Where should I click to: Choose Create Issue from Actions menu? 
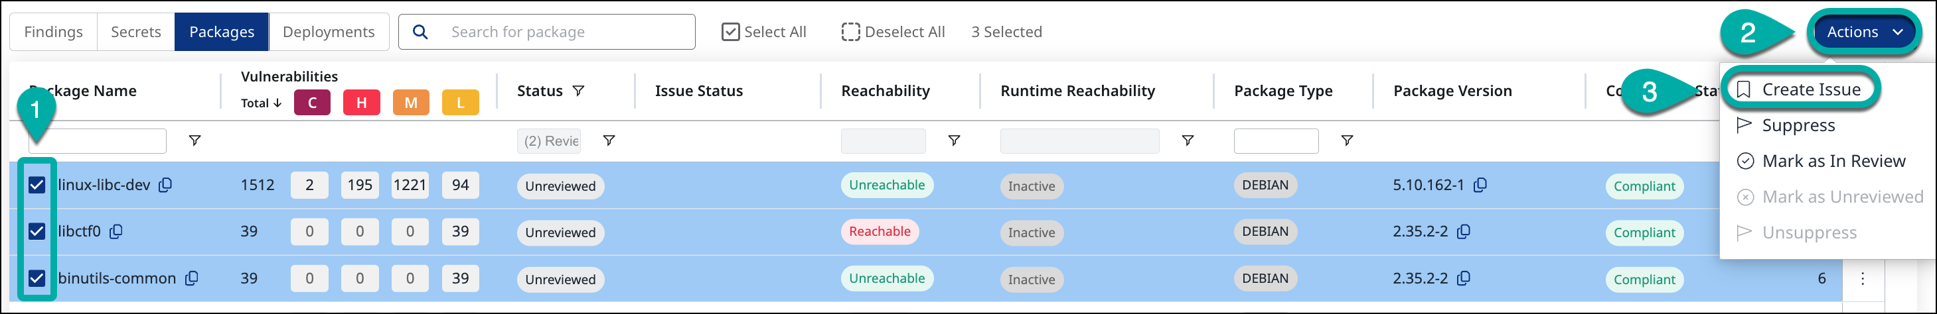point(1810,89)
